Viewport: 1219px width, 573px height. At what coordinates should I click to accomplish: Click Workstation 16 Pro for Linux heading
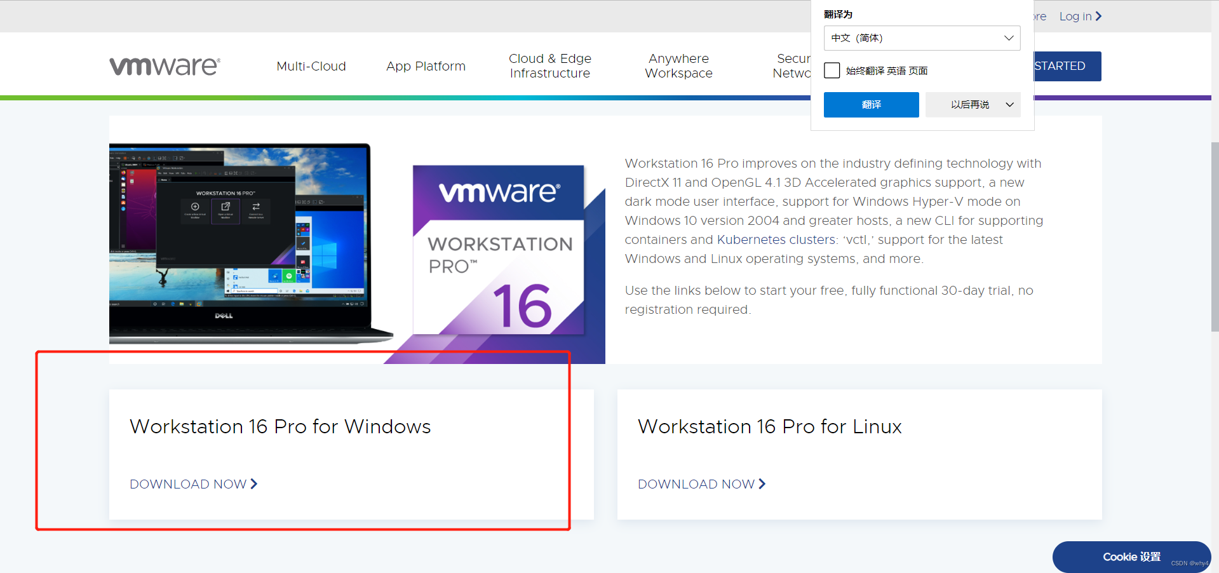[770, 426]
